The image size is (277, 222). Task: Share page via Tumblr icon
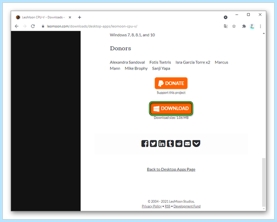[170, 144]
